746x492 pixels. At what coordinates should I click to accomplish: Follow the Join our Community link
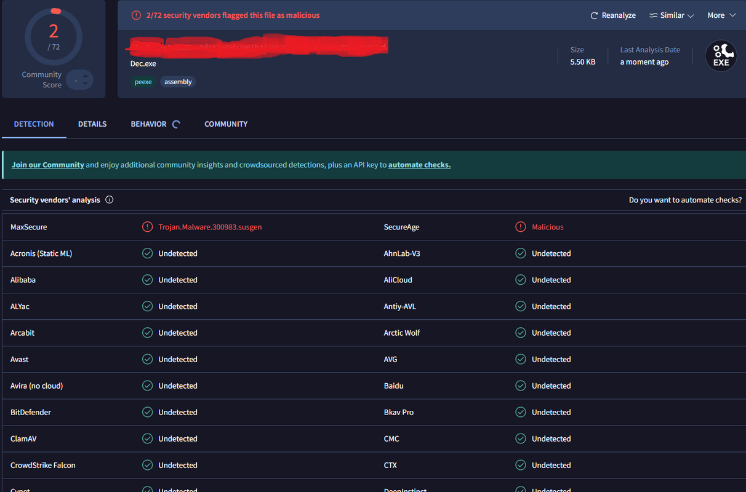point(48,165)
